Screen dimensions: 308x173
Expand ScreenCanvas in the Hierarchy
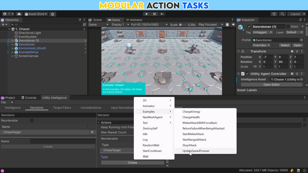click(x=13, y=56)
